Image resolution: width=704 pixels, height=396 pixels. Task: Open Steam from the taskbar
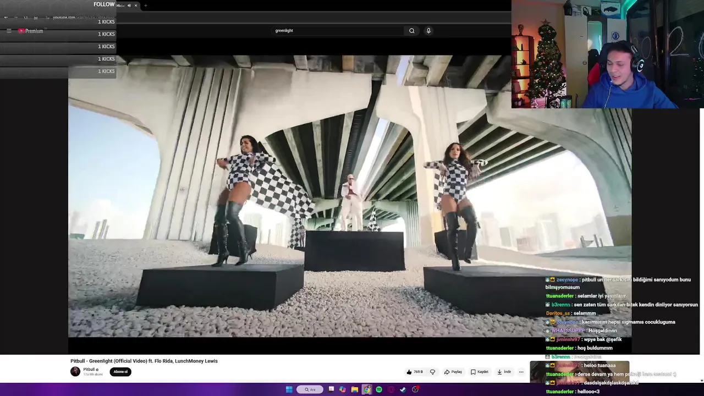click(x=403, y=389)
